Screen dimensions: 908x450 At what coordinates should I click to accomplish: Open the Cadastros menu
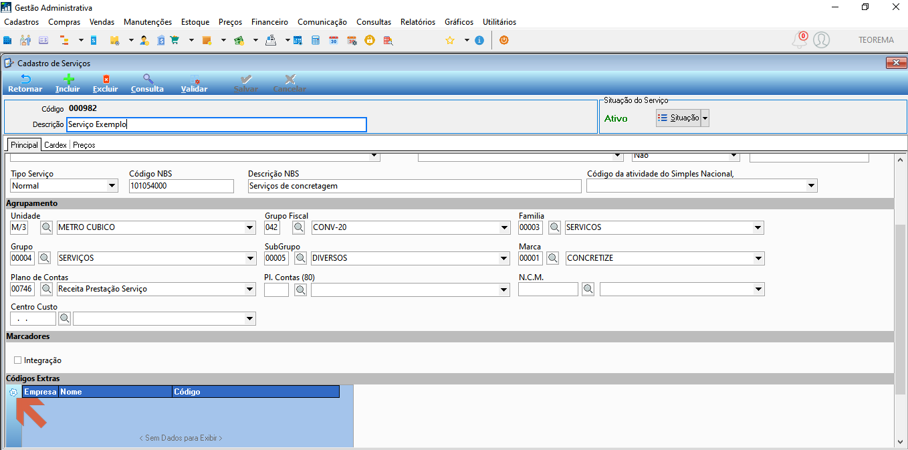(x=21, y=22)
